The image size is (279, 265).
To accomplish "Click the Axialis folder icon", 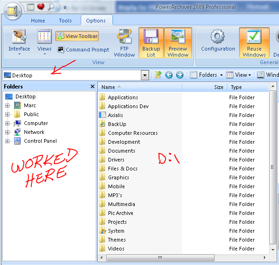I will point(102,115).
